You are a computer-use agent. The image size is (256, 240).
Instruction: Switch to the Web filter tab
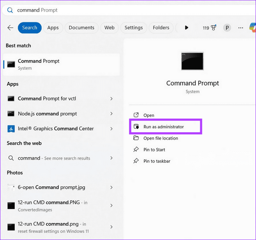(x=109, y=28)
